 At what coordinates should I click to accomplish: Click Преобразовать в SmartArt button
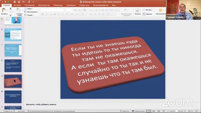pyautogui.click(x=126, y=12)
